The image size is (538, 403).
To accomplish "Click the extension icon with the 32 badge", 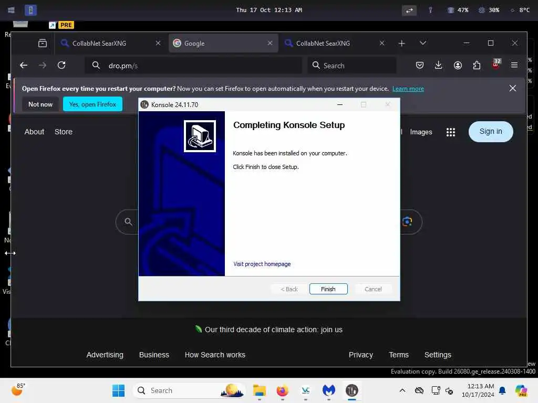I will 496,65.
